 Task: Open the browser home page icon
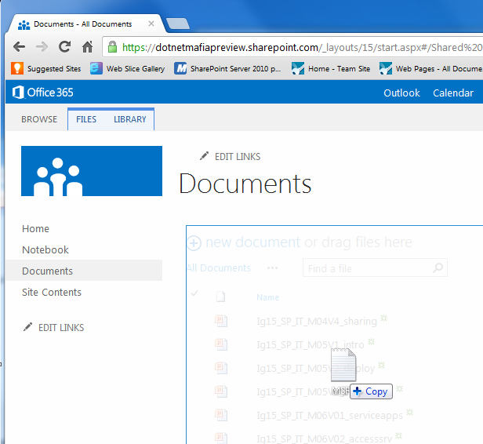coord(88,47)
